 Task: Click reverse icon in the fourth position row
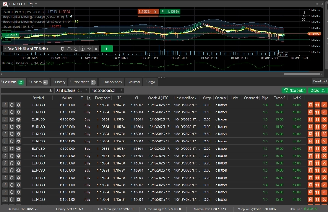tap(311, 127)
